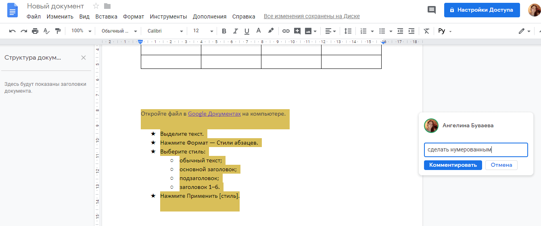Expand the font size 12 dropdown
The image size is (541, 226).
click(x=203, y=31)
